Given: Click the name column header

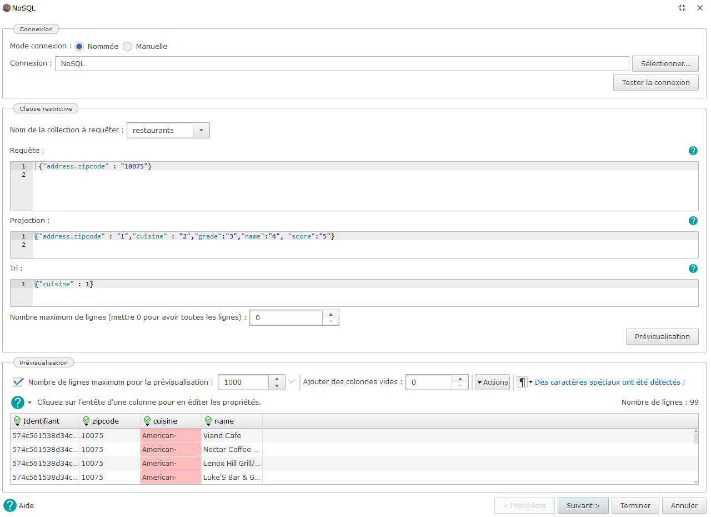Looking at the screenshot, I should pyautogui.click(x=232, y=421).
